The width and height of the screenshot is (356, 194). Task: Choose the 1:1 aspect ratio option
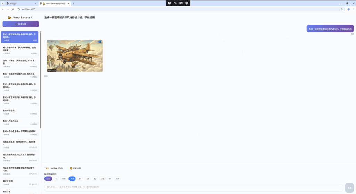tap(56, 179)
